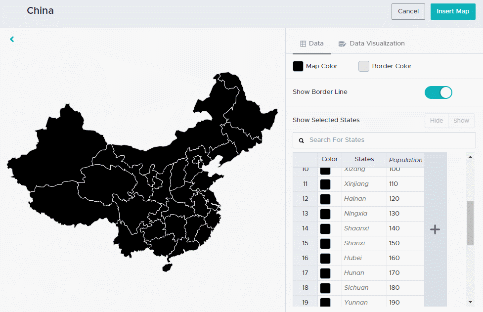
Task: Edit the population value 170
Action: coord(405,273)
